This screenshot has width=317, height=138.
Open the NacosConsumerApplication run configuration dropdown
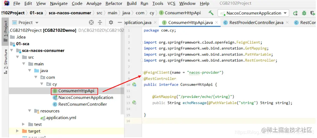[253, 13]
